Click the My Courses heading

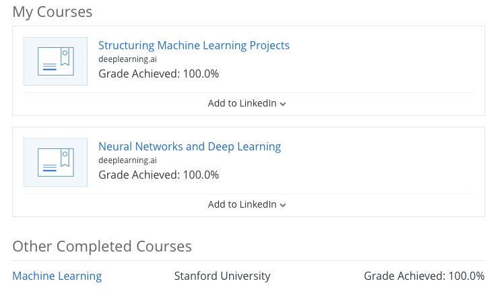point(53,11)
